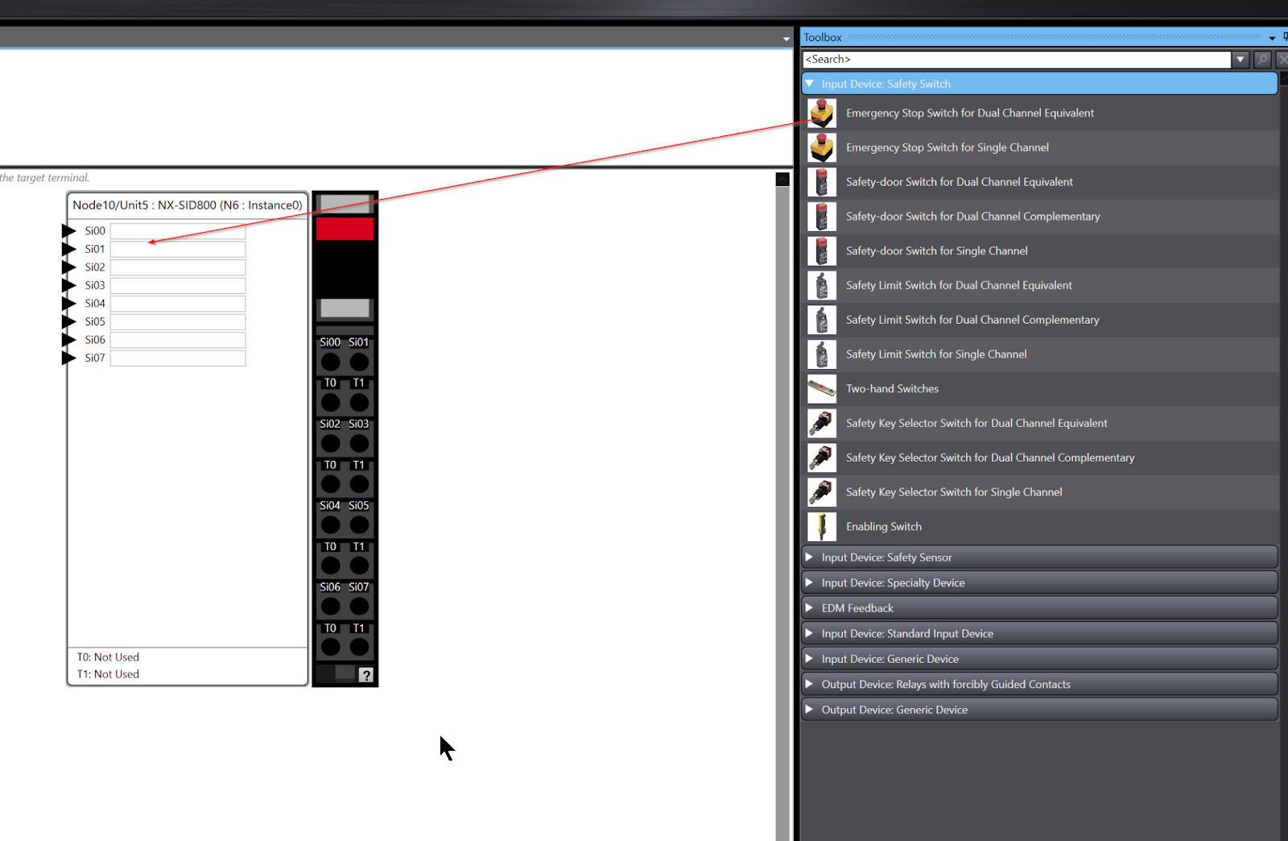This screenshot has width=1288, height=841.
Task: Select Safety-door Switch for Single Channel text
Action: pyautogui.click(x=937, y=251)
